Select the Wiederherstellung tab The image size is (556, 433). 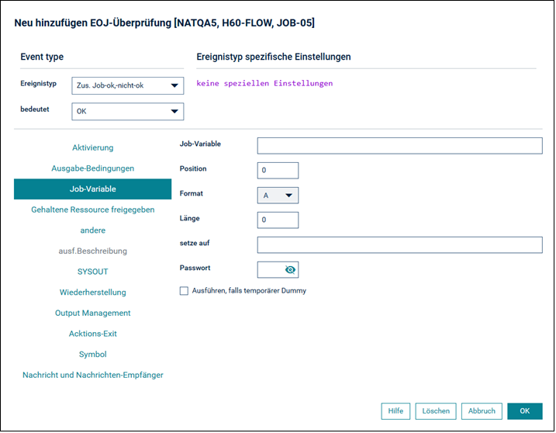[93, 293]
